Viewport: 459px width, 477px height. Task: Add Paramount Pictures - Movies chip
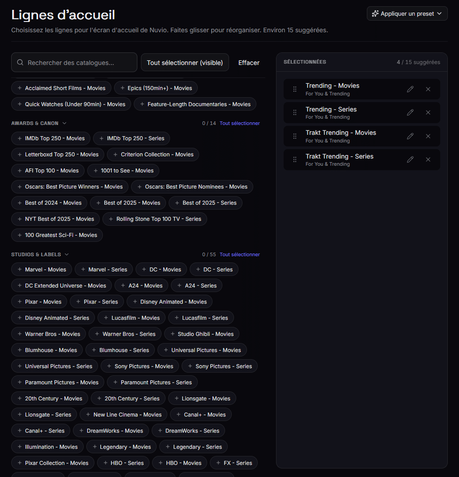[58, 382]
